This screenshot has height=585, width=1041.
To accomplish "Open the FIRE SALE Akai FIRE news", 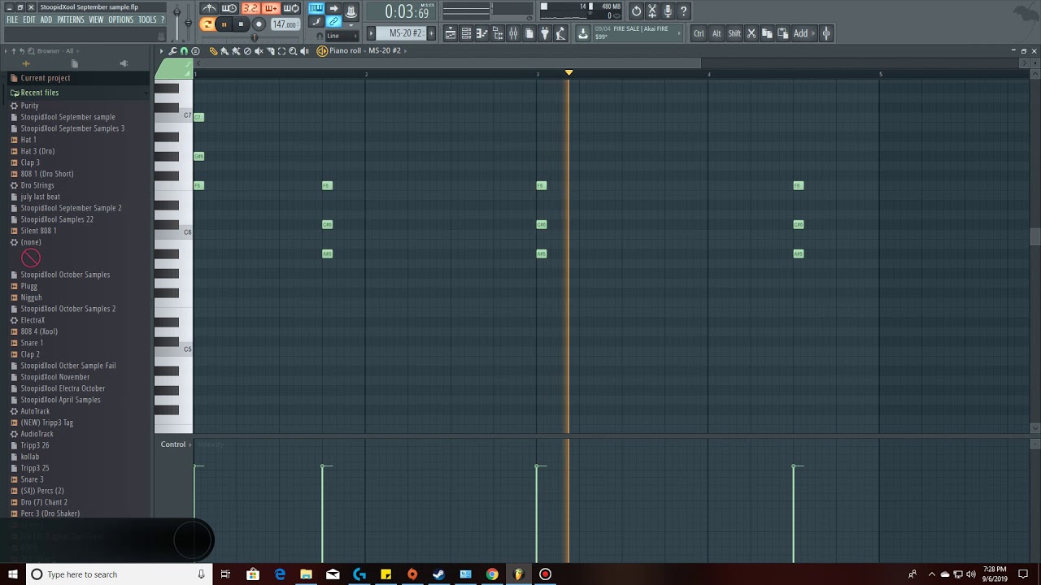I will [x=636, y=33].
